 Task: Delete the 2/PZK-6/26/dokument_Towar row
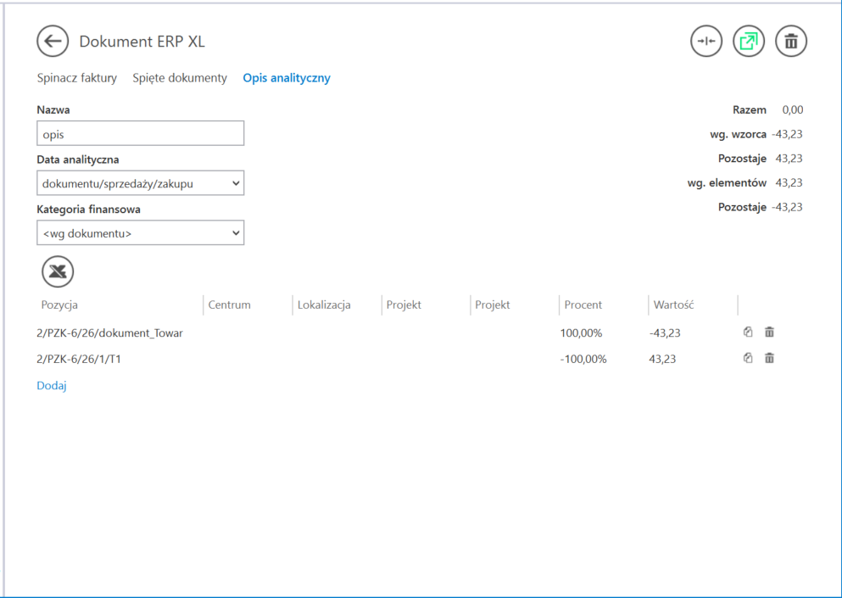(x=769, y=333)
